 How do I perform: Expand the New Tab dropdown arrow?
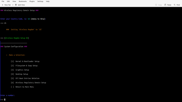[x=13, y=5]
